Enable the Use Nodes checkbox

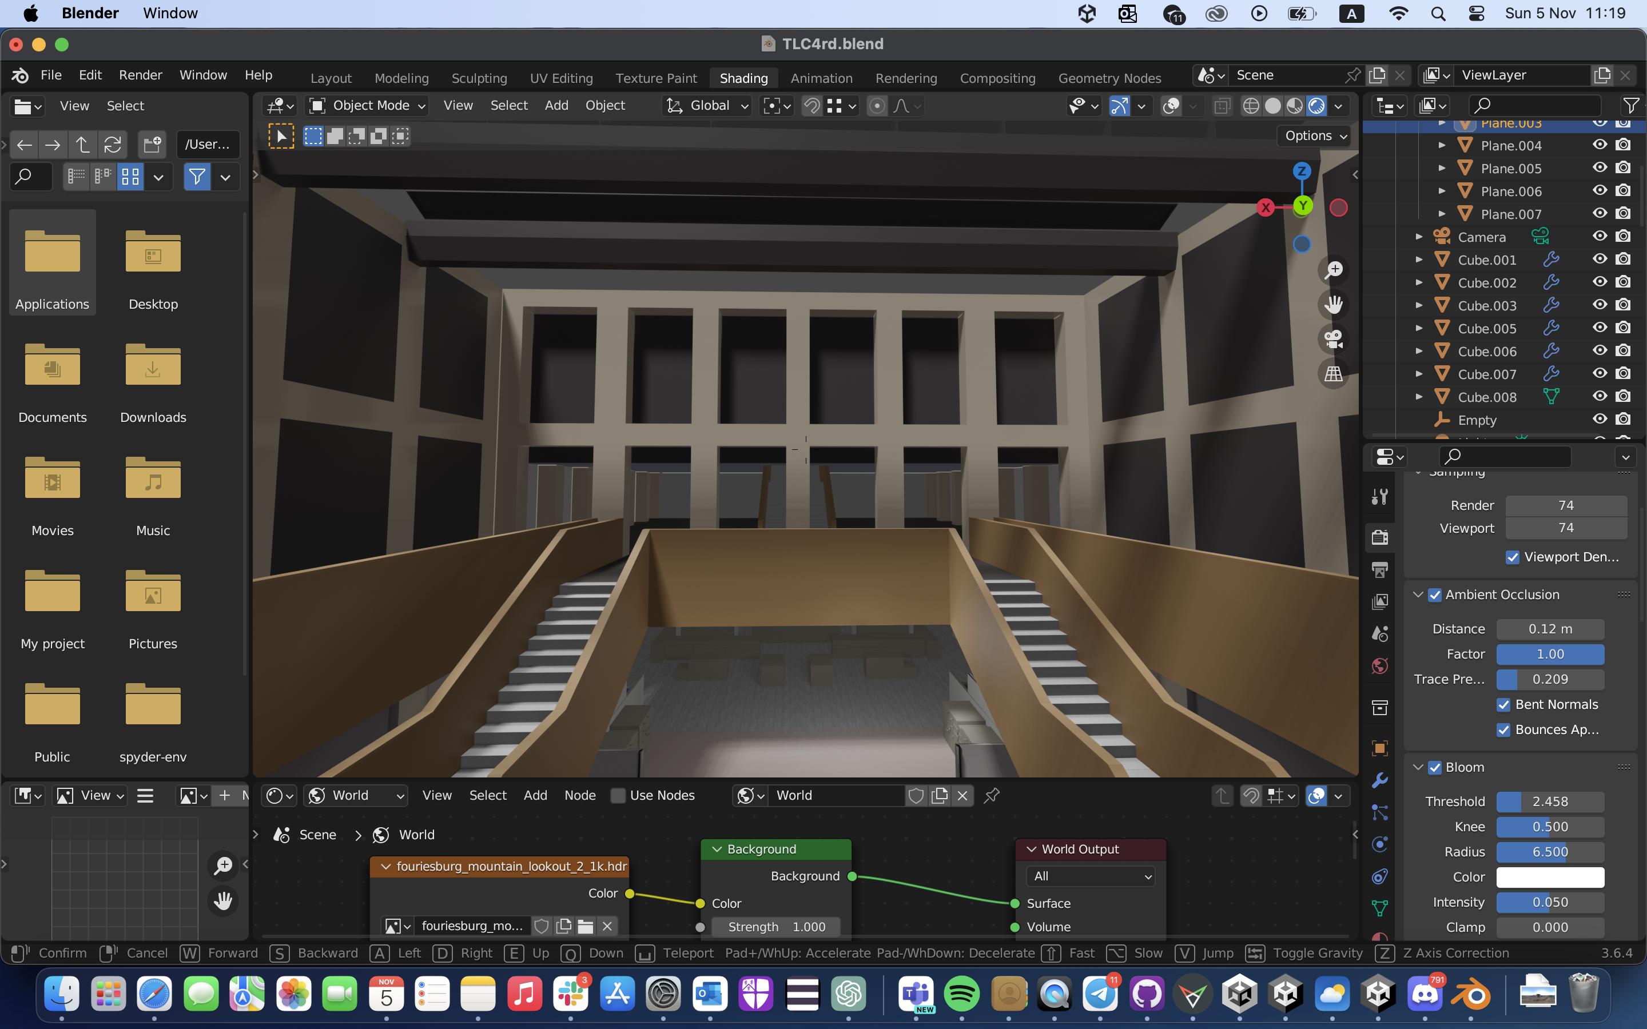618,796
